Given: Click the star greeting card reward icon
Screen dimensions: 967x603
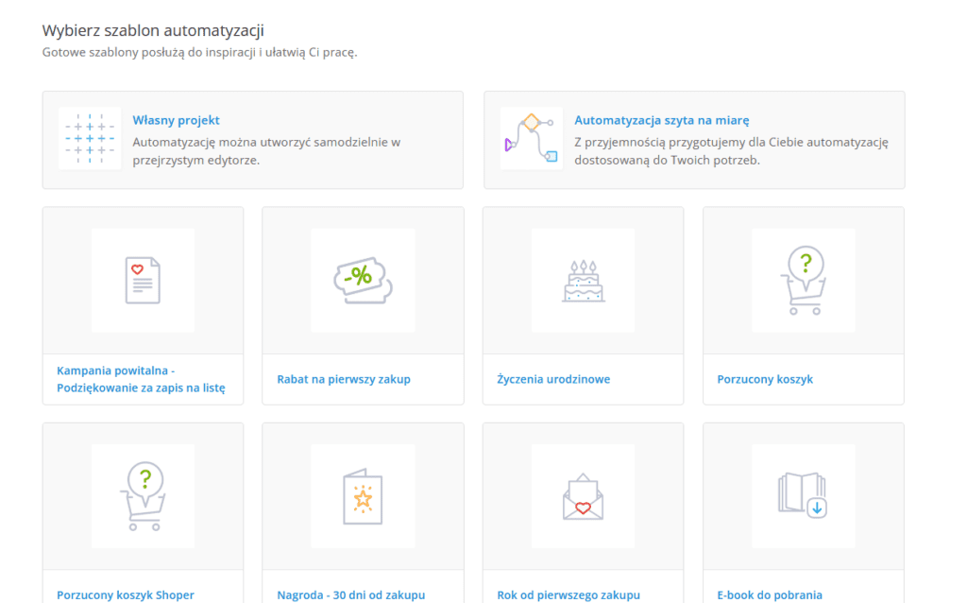Looking at the screenshot, I should click(x=363, y=496).
